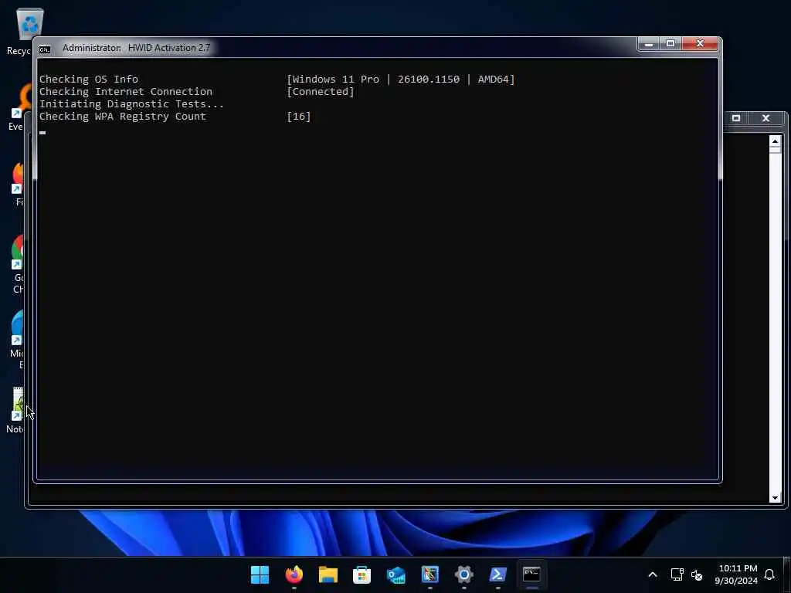
Task: Click the HWID Activation window's system menu icon
Action: (45, 49)
